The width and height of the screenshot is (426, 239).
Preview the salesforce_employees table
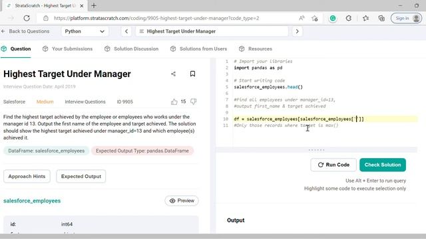182,200
